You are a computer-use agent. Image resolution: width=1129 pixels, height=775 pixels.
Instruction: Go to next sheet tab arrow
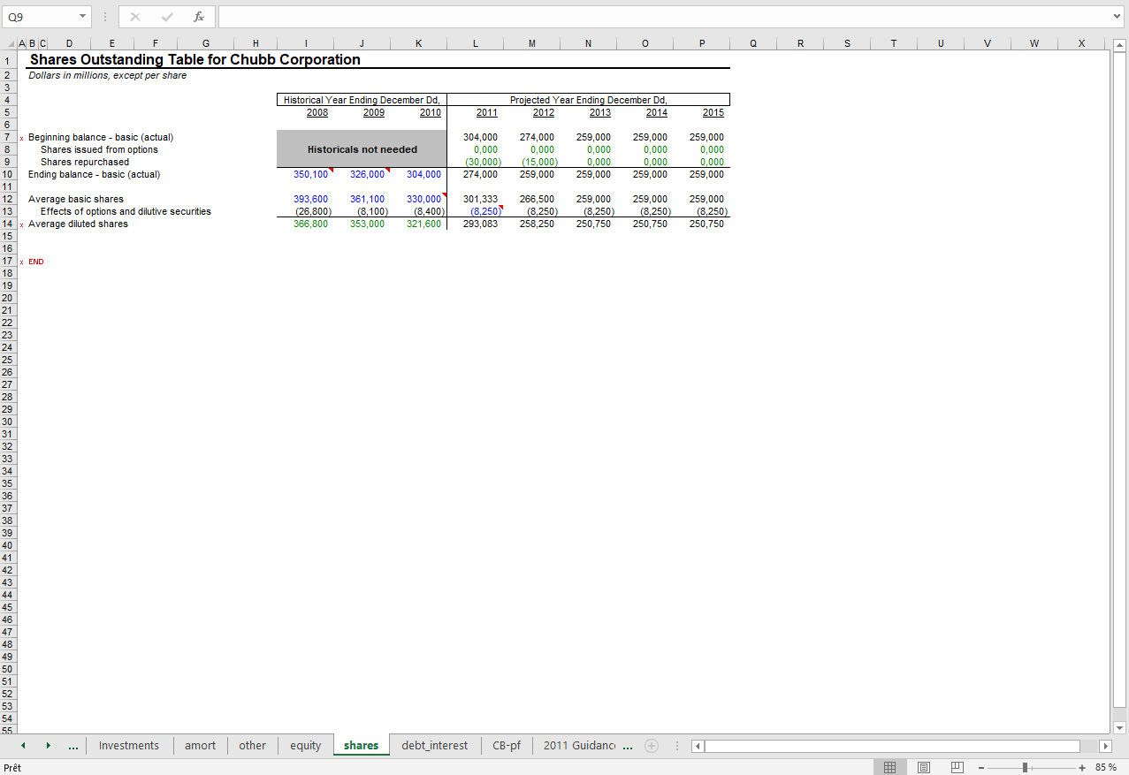point(48,746)
